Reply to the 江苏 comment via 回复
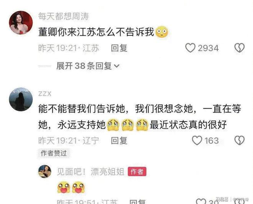Image resolution: width=253 pixels, height=204 pixels. click(119, 48)
